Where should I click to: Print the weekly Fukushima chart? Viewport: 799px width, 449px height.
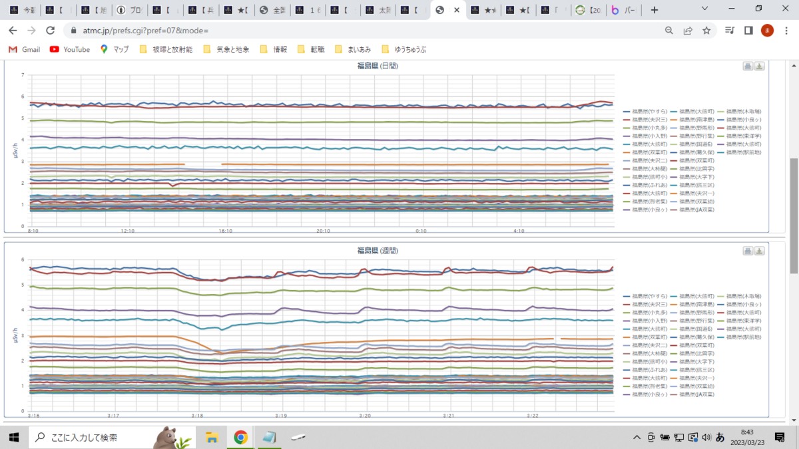(748, 251)
